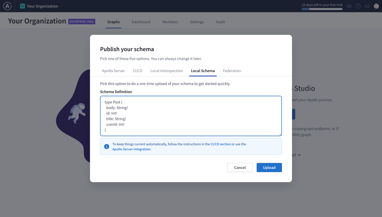Click the text area resize handle
Screen dimensions: 382x217
(280, 135)
